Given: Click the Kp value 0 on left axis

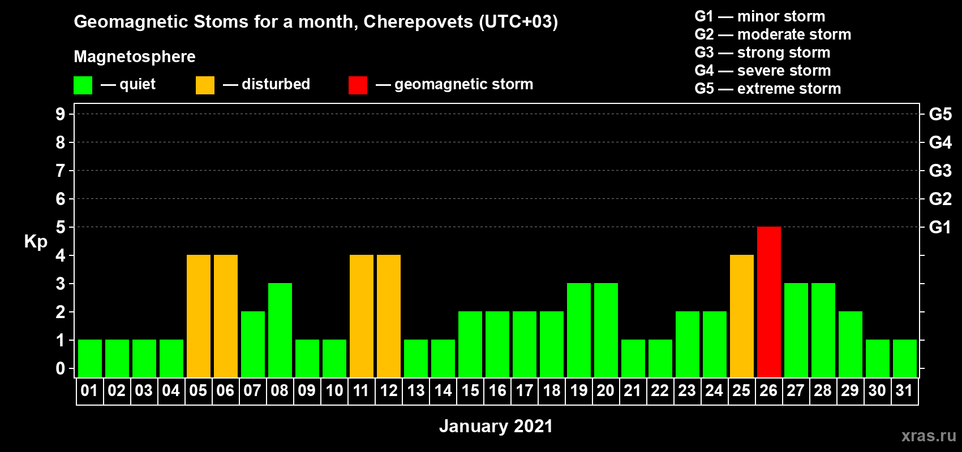Looking at the screenshot, I should point(61,368).
